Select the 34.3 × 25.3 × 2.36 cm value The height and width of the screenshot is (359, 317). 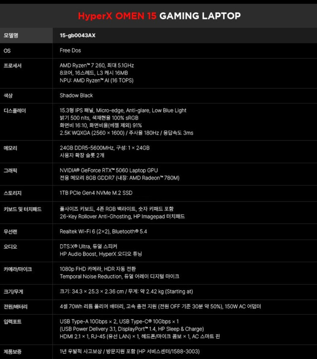126,291
